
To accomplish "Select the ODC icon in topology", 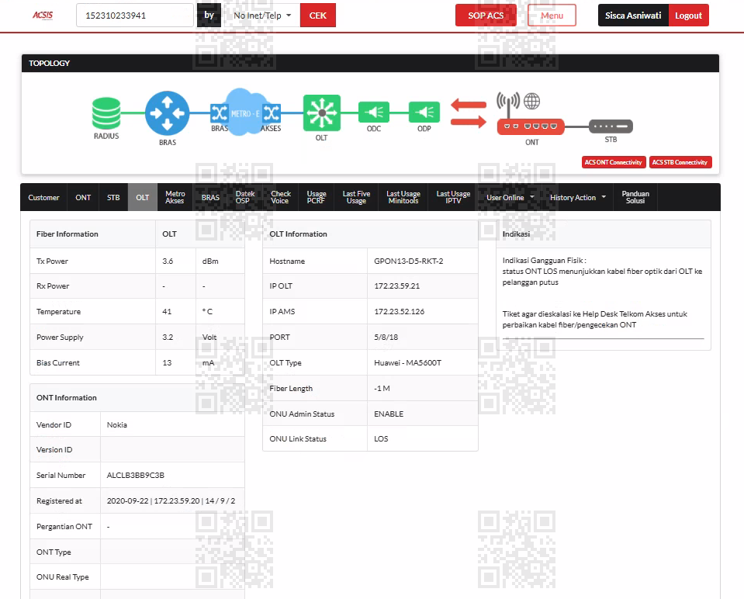I will pyautogui.click(x=374, y=113).
